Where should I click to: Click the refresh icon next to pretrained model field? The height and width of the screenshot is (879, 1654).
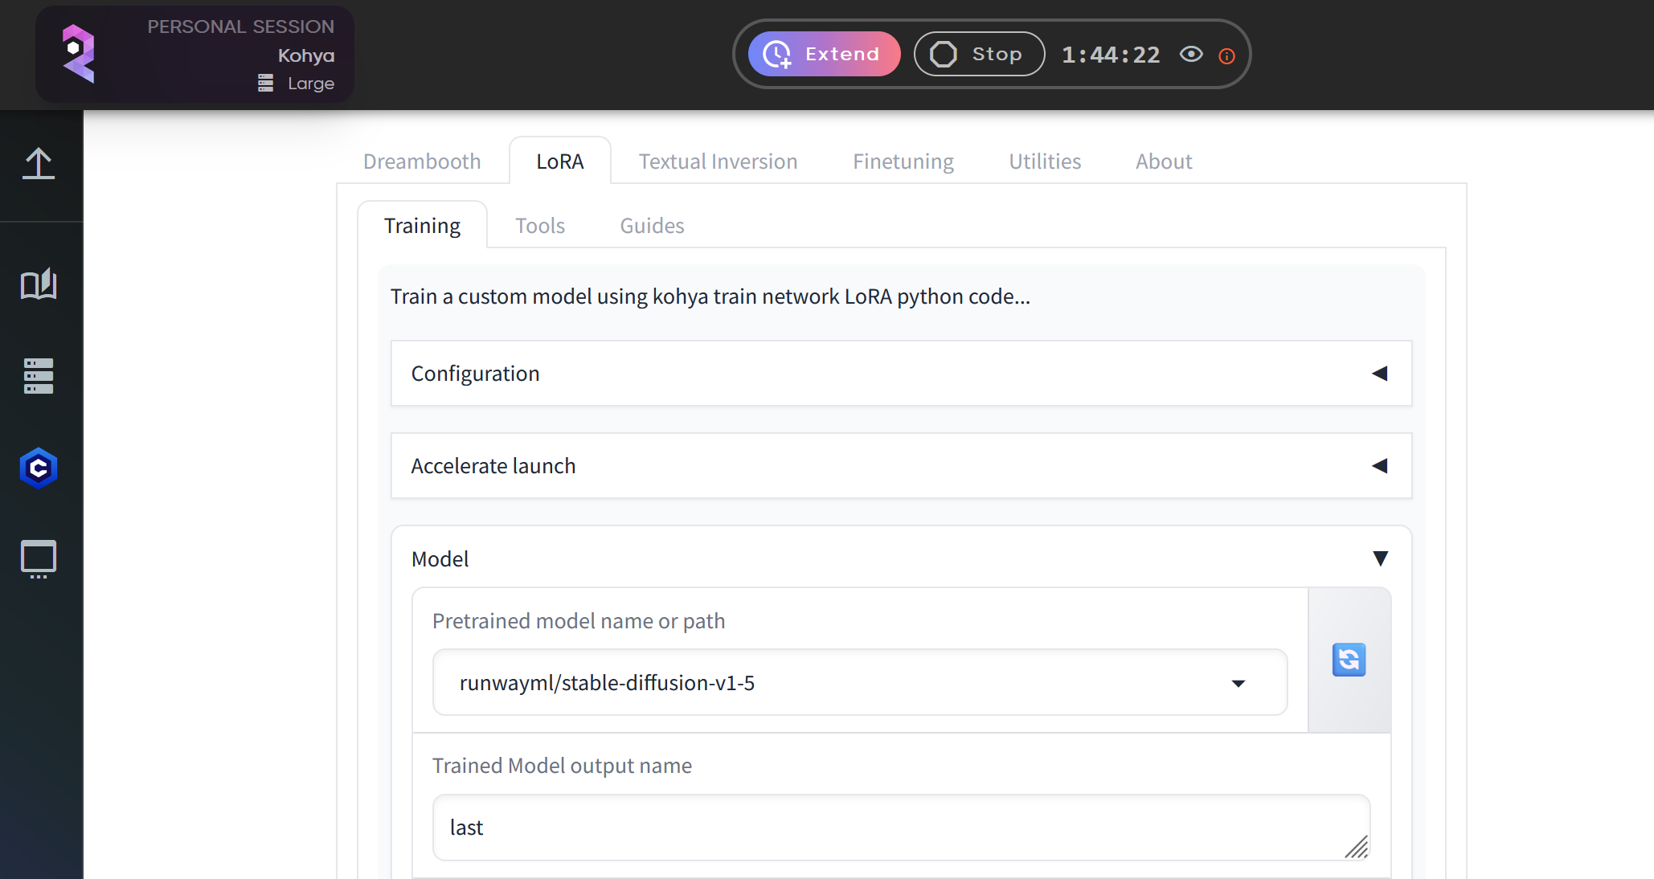click(1349, 660)
